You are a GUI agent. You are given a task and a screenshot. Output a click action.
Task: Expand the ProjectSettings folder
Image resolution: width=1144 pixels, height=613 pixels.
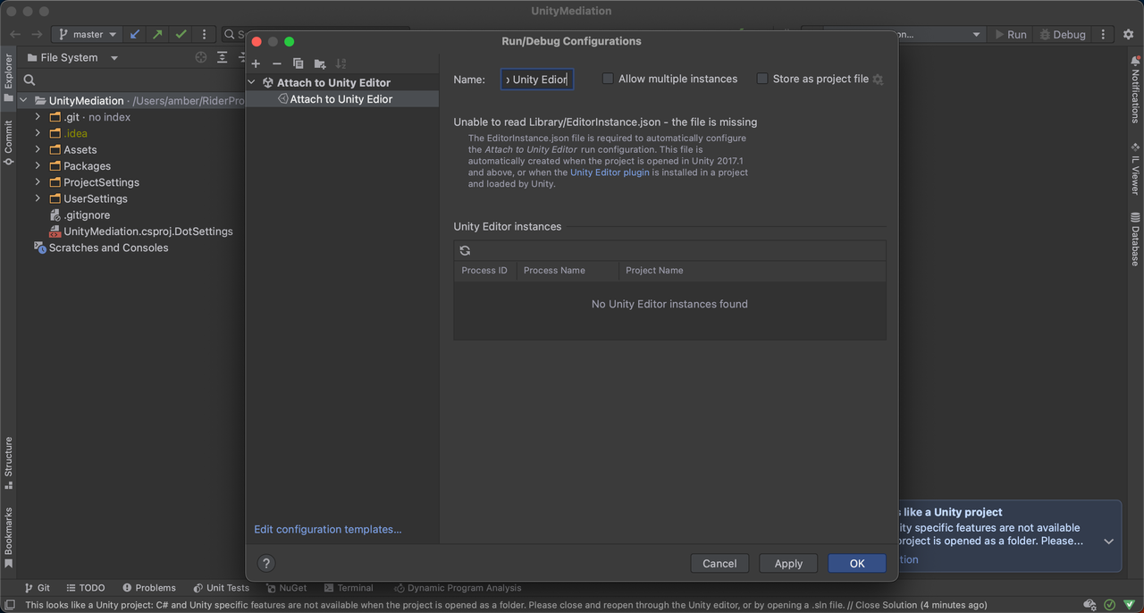[38, 182]
